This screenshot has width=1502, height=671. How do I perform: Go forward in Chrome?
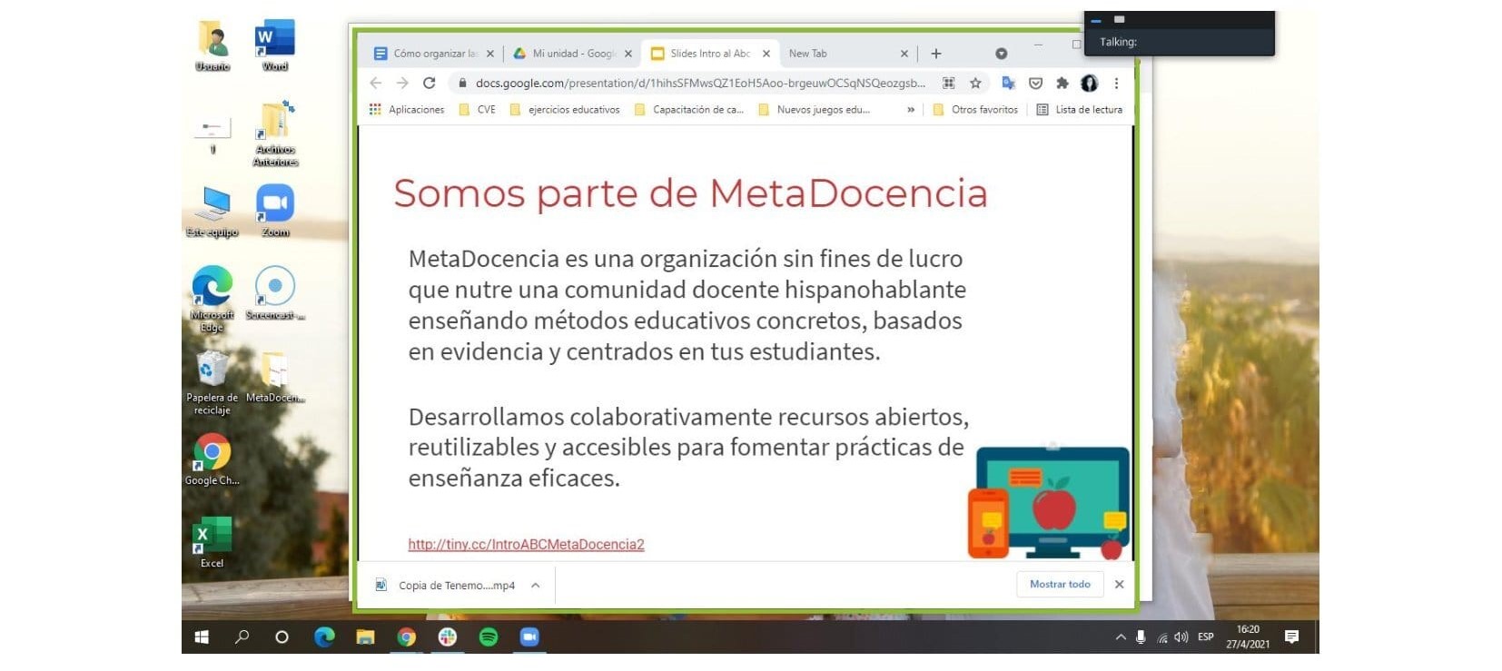tap(402, 83)
